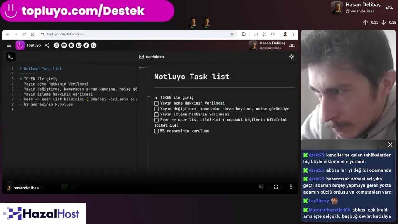Screen dimensions: 398x224
Task: Click the MazaratHazretleri06 username in chat
Action: point(330,210)
